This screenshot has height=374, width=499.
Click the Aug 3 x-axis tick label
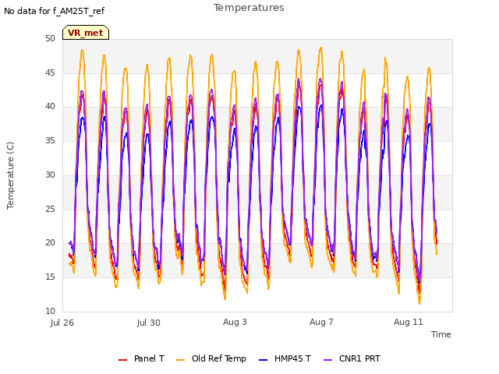[x=235, y=322]
